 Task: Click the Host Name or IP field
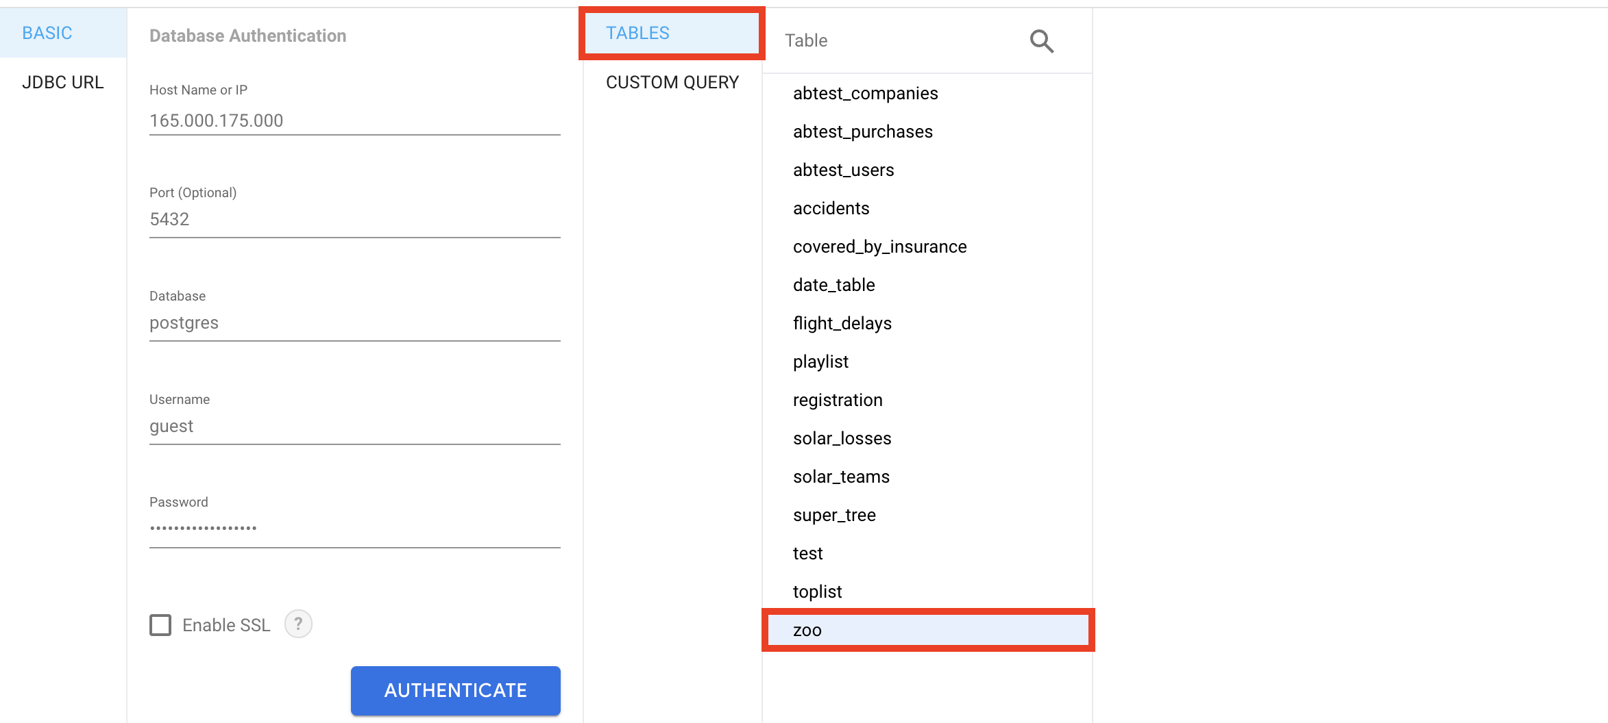coord(354,120)
